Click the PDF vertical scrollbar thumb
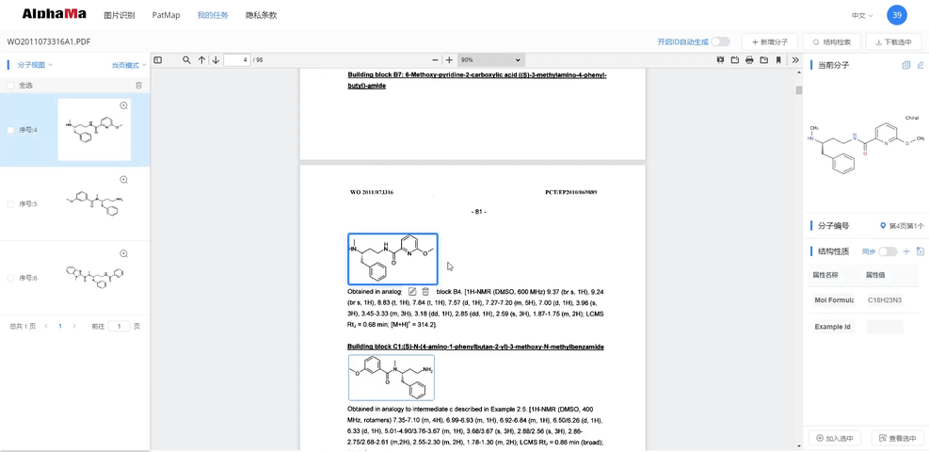The image size is (929, 452). click(799, 90)
